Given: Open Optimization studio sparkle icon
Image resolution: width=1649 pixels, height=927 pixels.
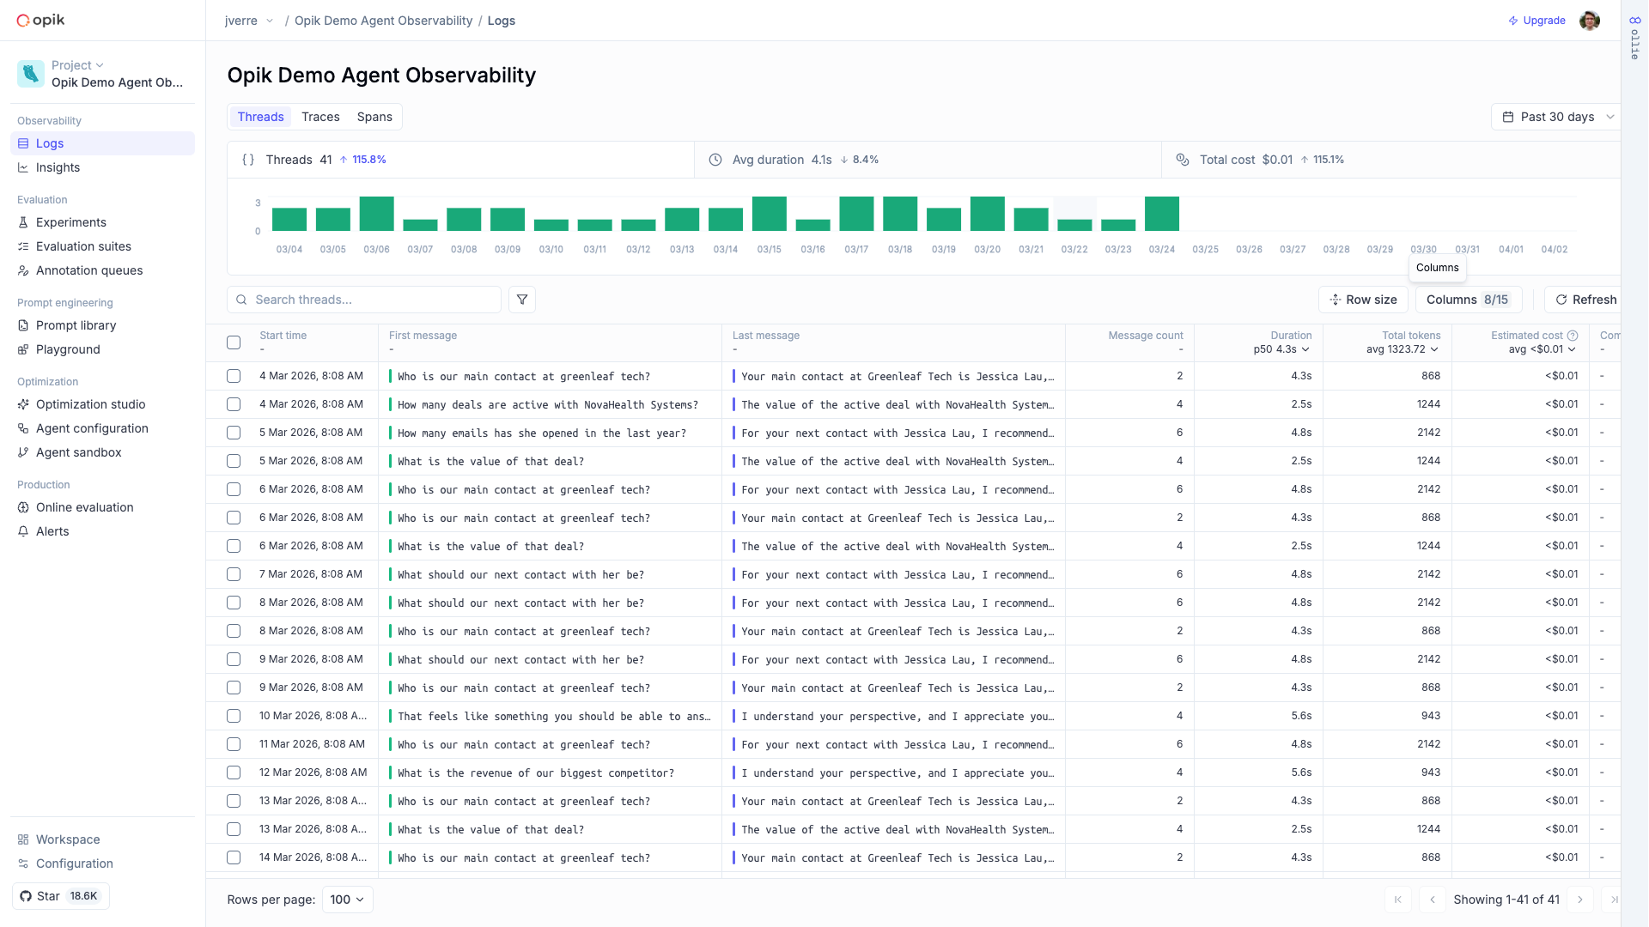Looking at the screenshot, I should click(23, 404).
